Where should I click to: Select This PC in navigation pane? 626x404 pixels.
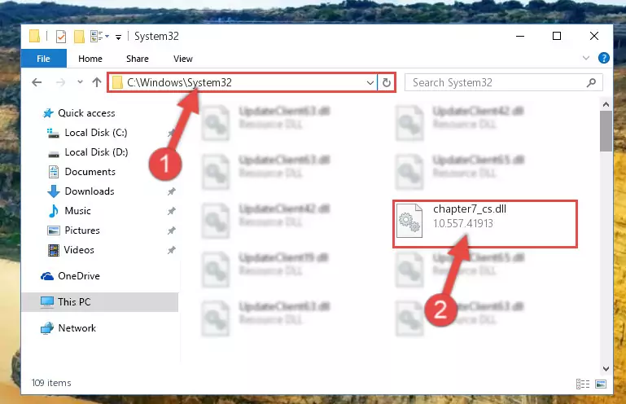pyautogui.click(x=99, y=302)
